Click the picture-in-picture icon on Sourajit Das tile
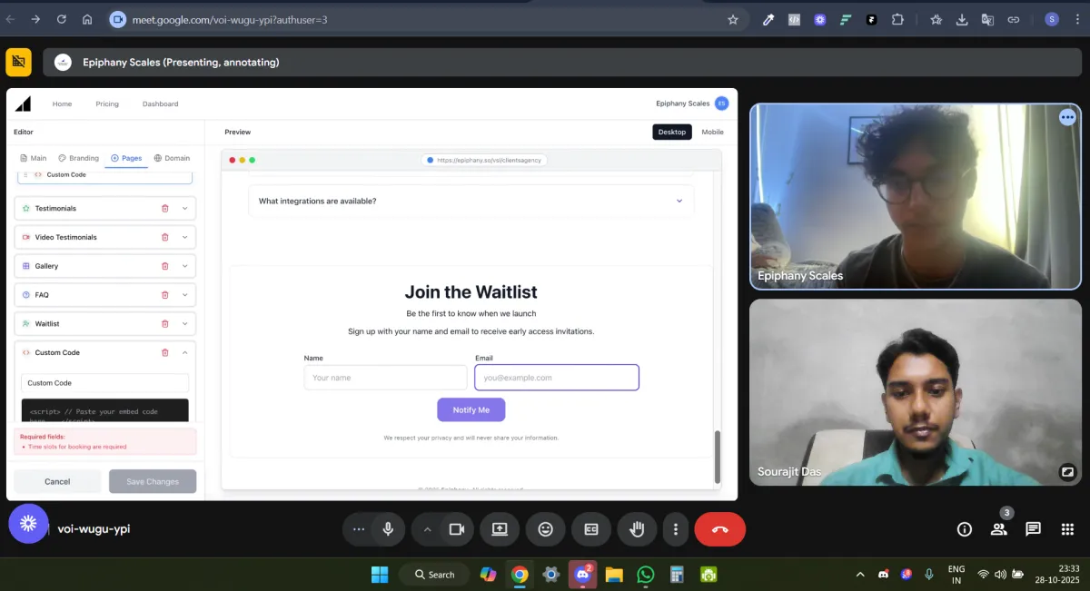This screenshot has width=1090, height=591. [1067, 472]
